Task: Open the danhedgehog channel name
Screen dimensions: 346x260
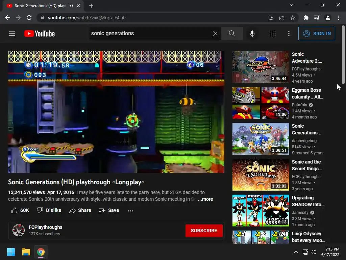Action: [304, 140]
